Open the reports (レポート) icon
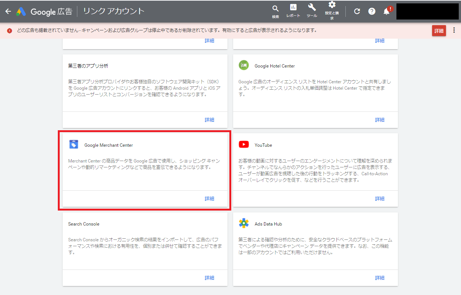The width and height of the screenshot is (461, 295). pyautogui.click(x=293, y=11)
